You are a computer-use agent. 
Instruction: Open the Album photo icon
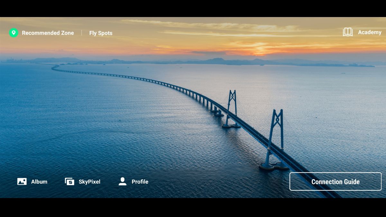tap(22, 181)
